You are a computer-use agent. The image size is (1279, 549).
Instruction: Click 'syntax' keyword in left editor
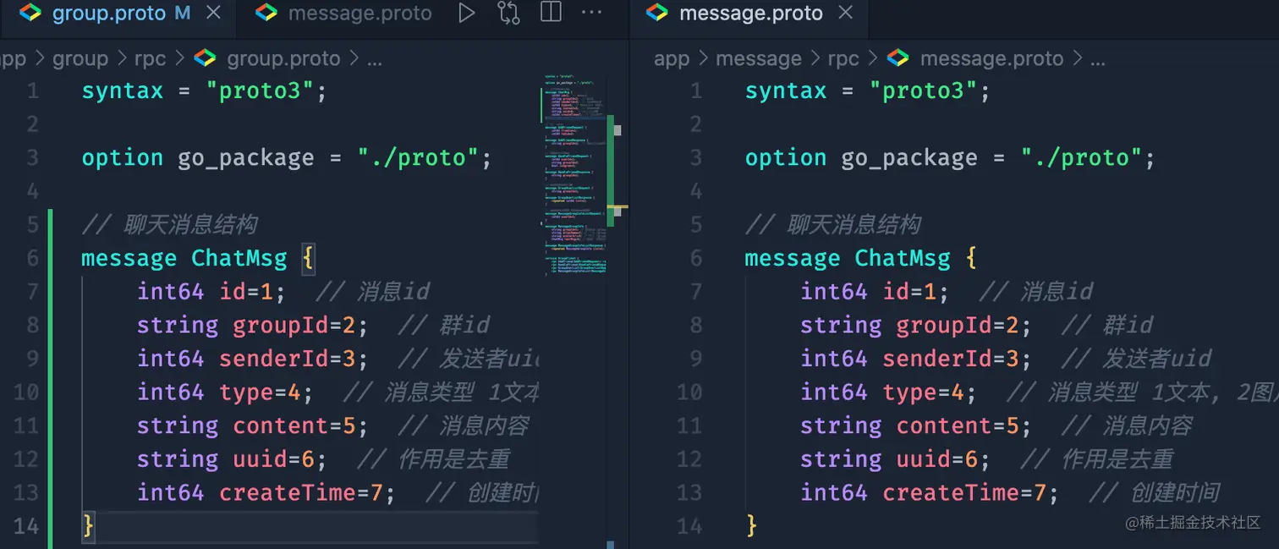tap(122, 91)
